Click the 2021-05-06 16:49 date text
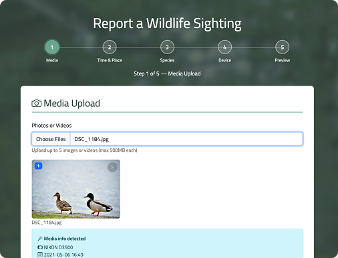The width and height of the screenshot is (338, 258). (63, 255)
